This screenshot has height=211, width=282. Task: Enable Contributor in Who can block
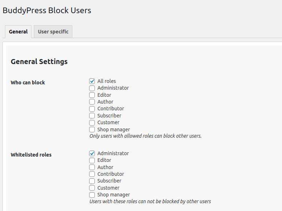(x=92, y=109)
